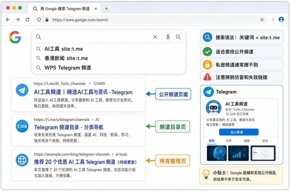Screen dimensions: 290x193
Task: Close the 用 Google 搜索 Telegram 频道 tab
Action: coord(96,9)
